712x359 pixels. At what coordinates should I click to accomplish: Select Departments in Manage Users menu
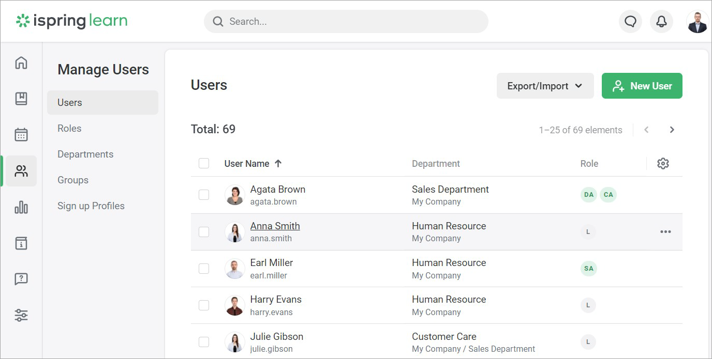tap(85, 154)
